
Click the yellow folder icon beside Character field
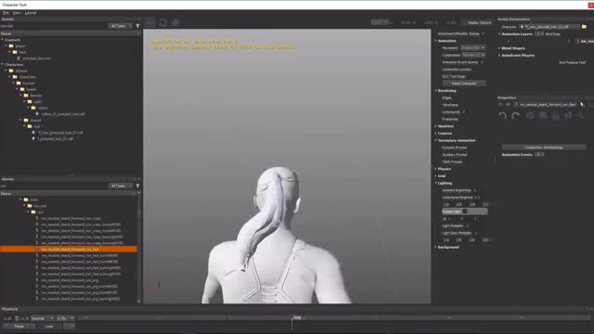[x=584, y=27]
